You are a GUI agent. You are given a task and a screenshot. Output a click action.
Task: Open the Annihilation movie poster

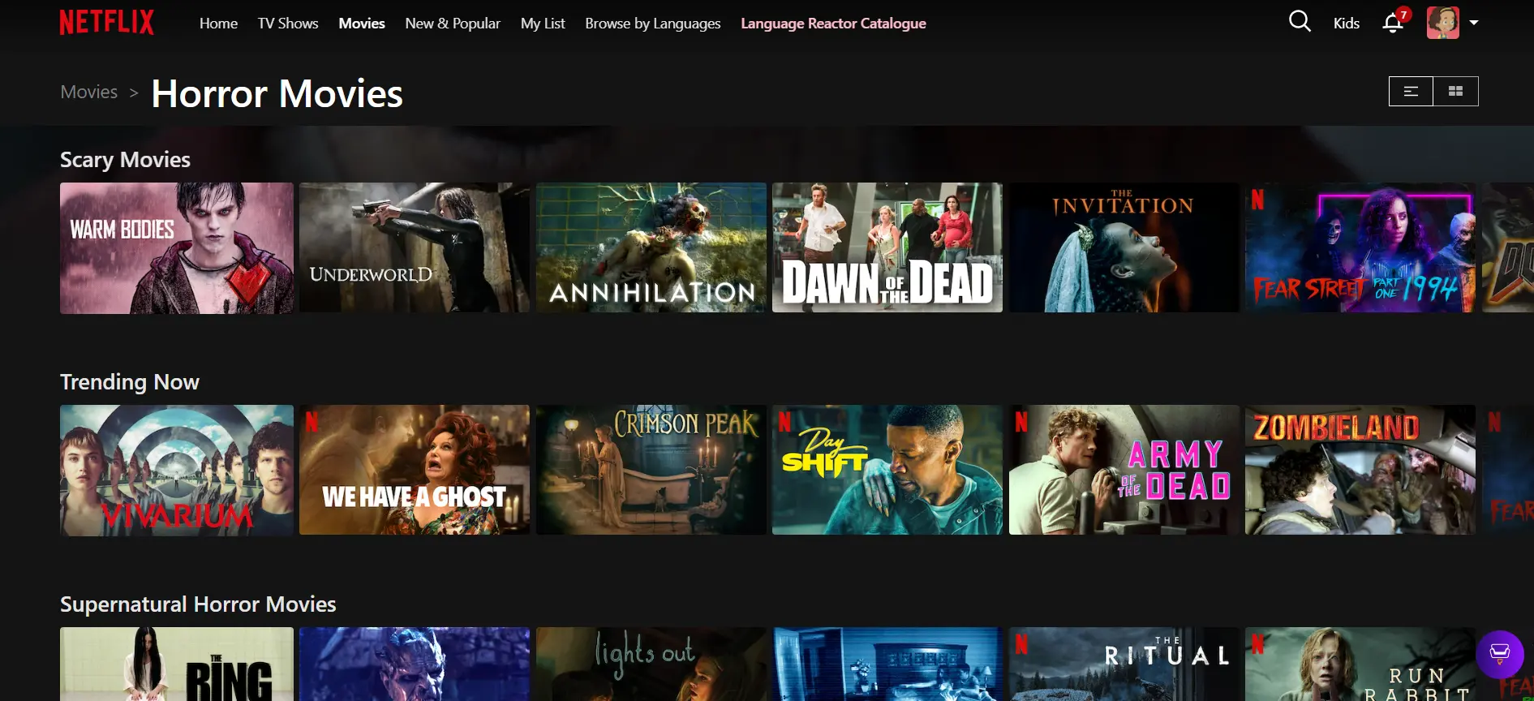(x=651, y=247)
